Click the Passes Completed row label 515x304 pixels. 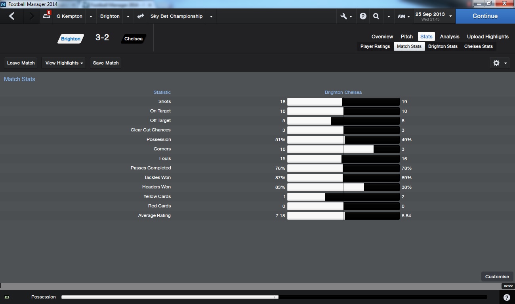151,168
